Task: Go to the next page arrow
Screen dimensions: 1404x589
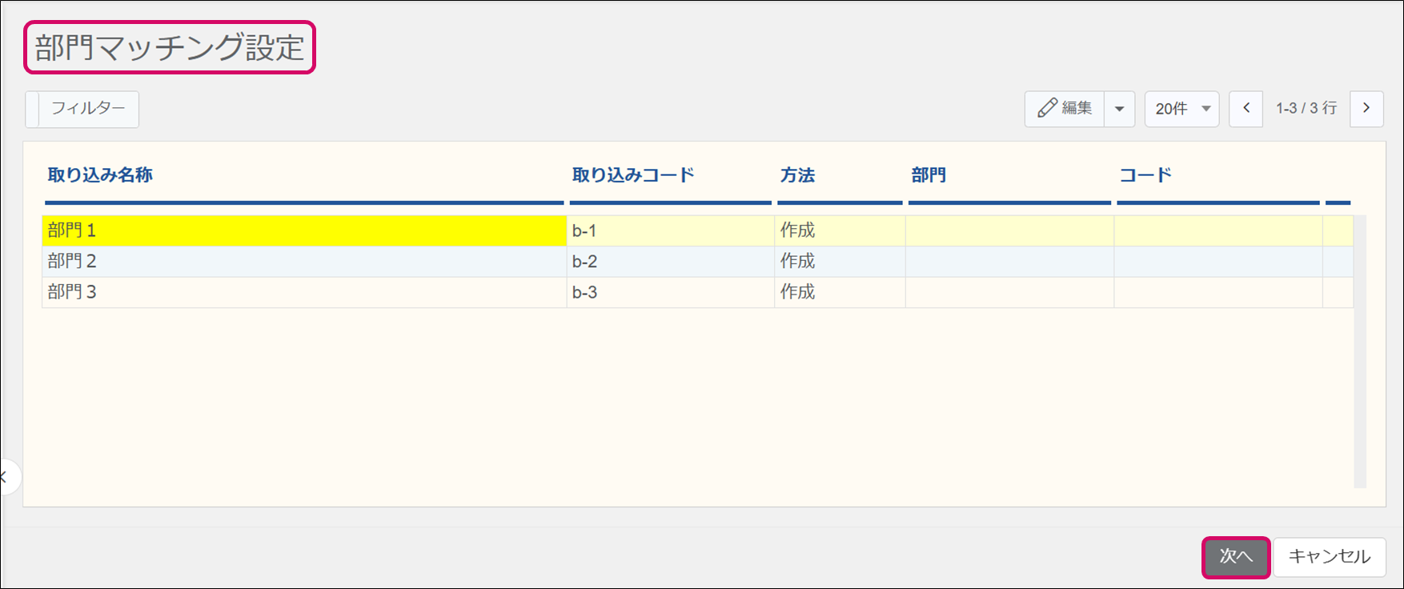Action: click(1366, 109)
